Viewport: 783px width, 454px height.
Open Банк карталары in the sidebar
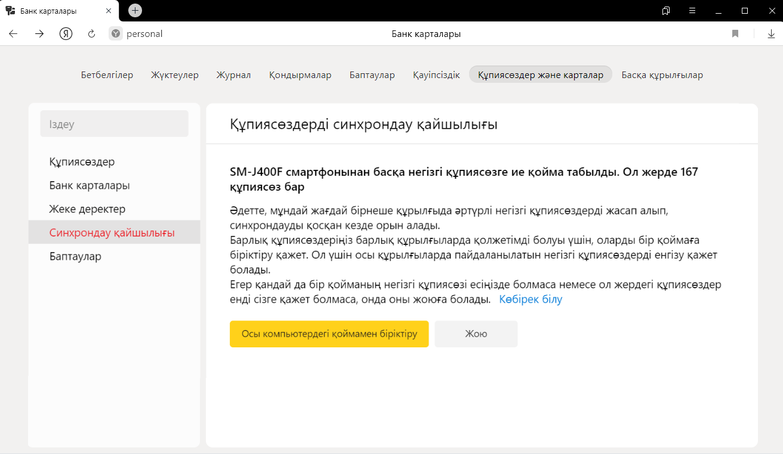click(90, 185)
